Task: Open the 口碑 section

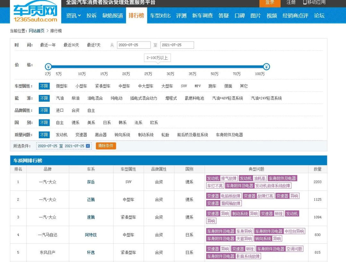Action: (x=240, y=16)
